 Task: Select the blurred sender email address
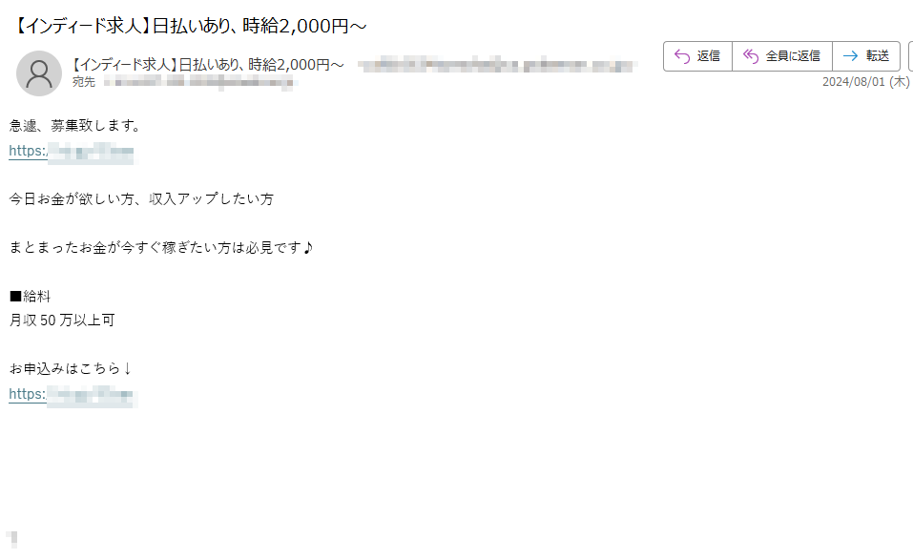[x=497, y=65]
